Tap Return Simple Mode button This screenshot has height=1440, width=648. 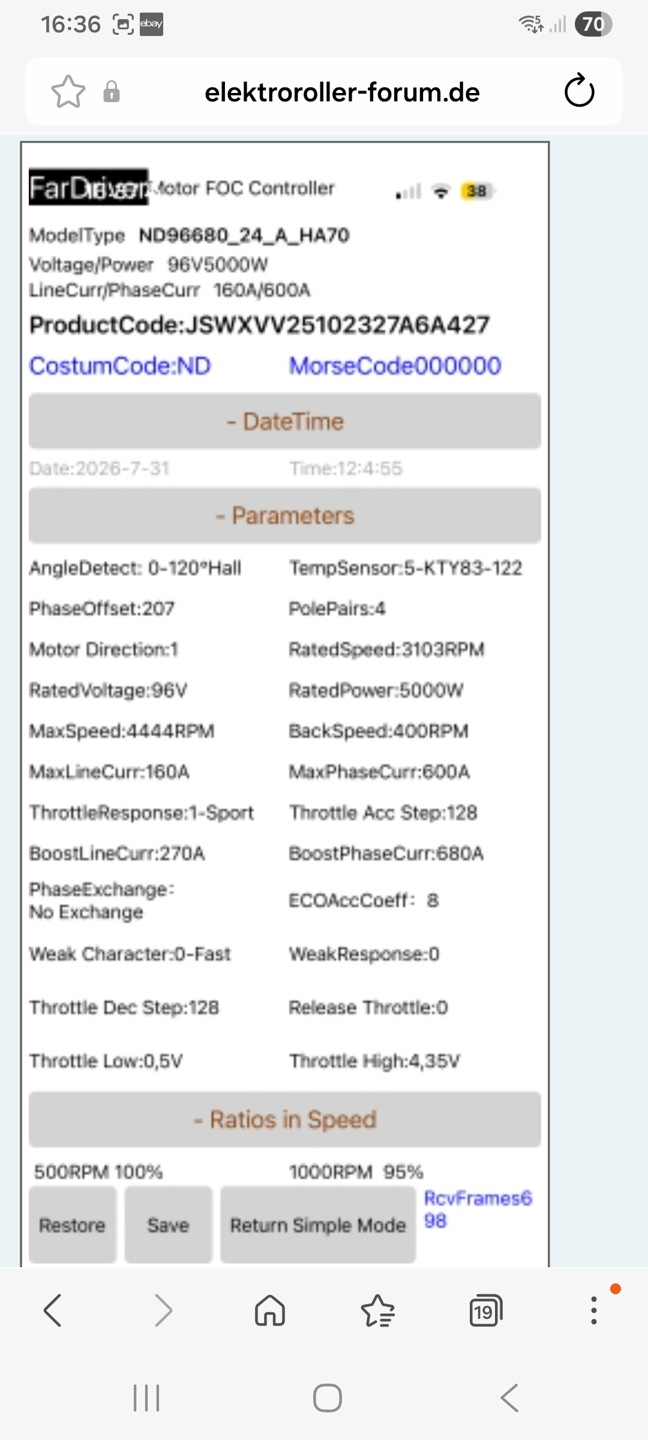318,1225
